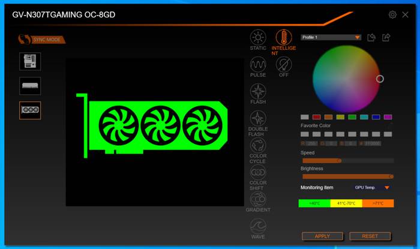Viewport: 420px width, 249px height.
Task: Choose the Gradient lighting effect
Action: pyautogui.click(x=258, y=202)
